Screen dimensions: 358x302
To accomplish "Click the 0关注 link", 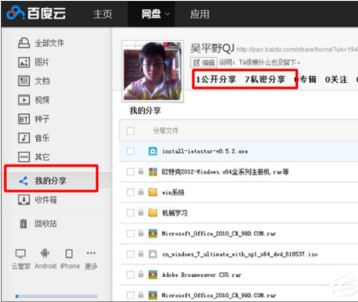I will [x=336, y=79].
